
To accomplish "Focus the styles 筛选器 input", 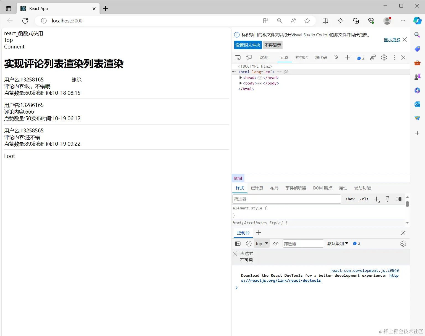I will 287,199.
